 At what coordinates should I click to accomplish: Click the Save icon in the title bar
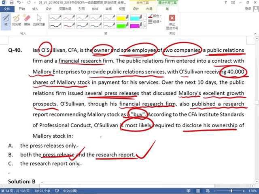(11, 2)
